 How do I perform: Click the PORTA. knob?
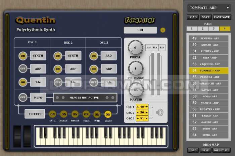point(136,47)
